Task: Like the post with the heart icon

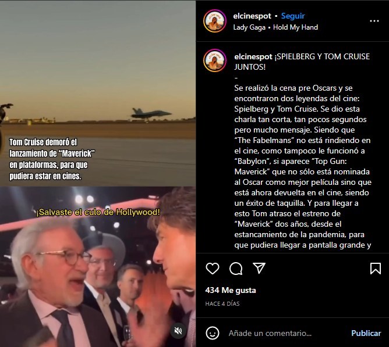Action: pos(213,269)
